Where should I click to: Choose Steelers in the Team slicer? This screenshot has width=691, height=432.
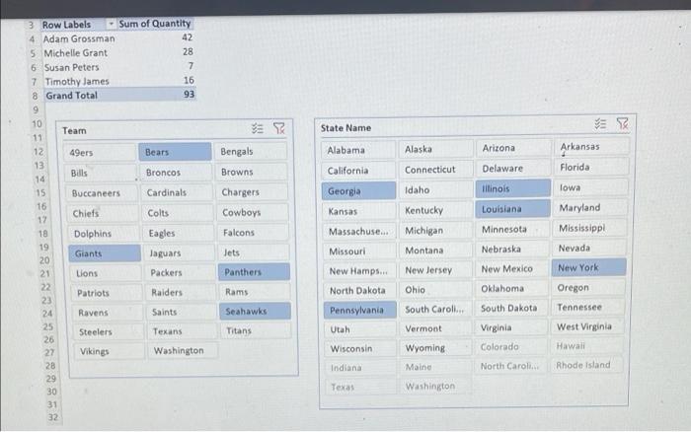108,331
